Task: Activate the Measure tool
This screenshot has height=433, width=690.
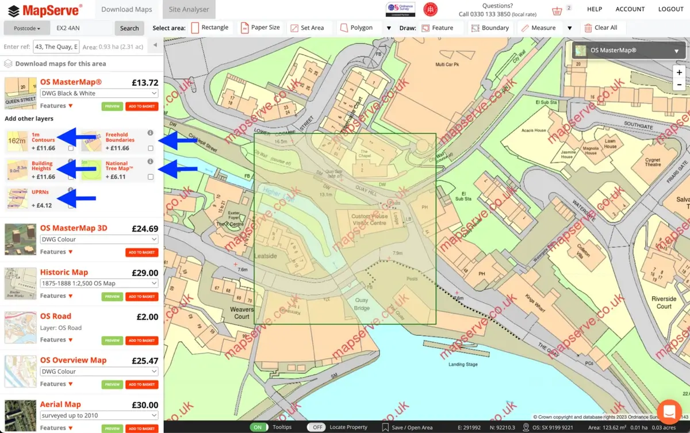Action: (538, 28)
